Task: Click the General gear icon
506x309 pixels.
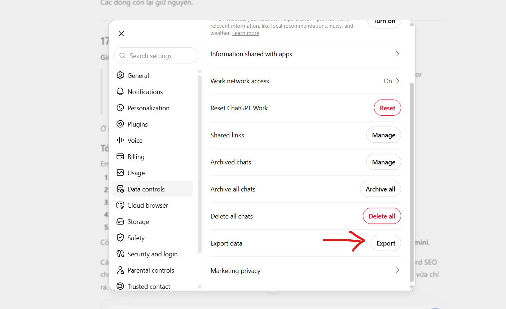Action: (120, 75)
